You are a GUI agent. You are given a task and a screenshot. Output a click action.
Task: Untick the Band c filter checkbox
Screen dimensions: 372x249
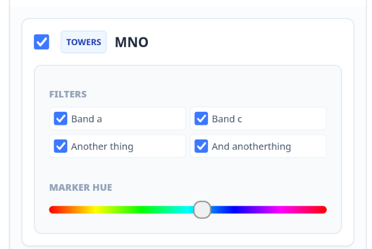pyautogui.click(x=201, y=118)
